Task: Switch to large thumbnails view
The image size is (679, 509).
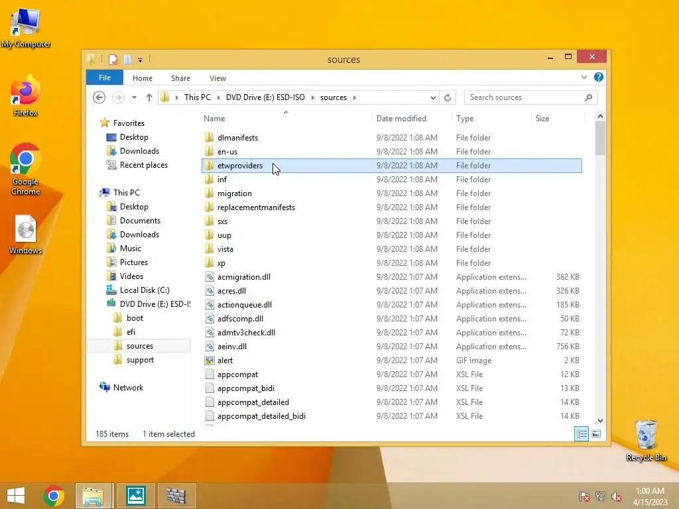Action: pos(596,433)
